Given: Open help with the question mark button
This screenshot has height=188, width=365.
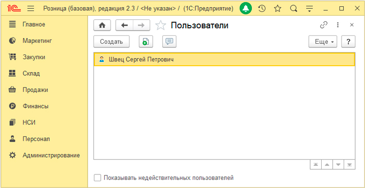Looking at the screenshot, I should click(348, 42).
